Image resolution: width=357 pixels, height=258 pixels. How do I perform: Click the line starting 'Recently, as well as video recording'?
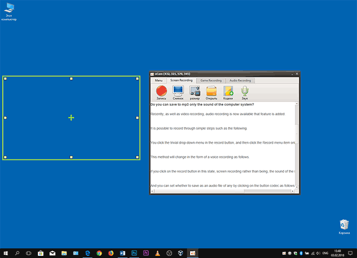click(217, 114)
